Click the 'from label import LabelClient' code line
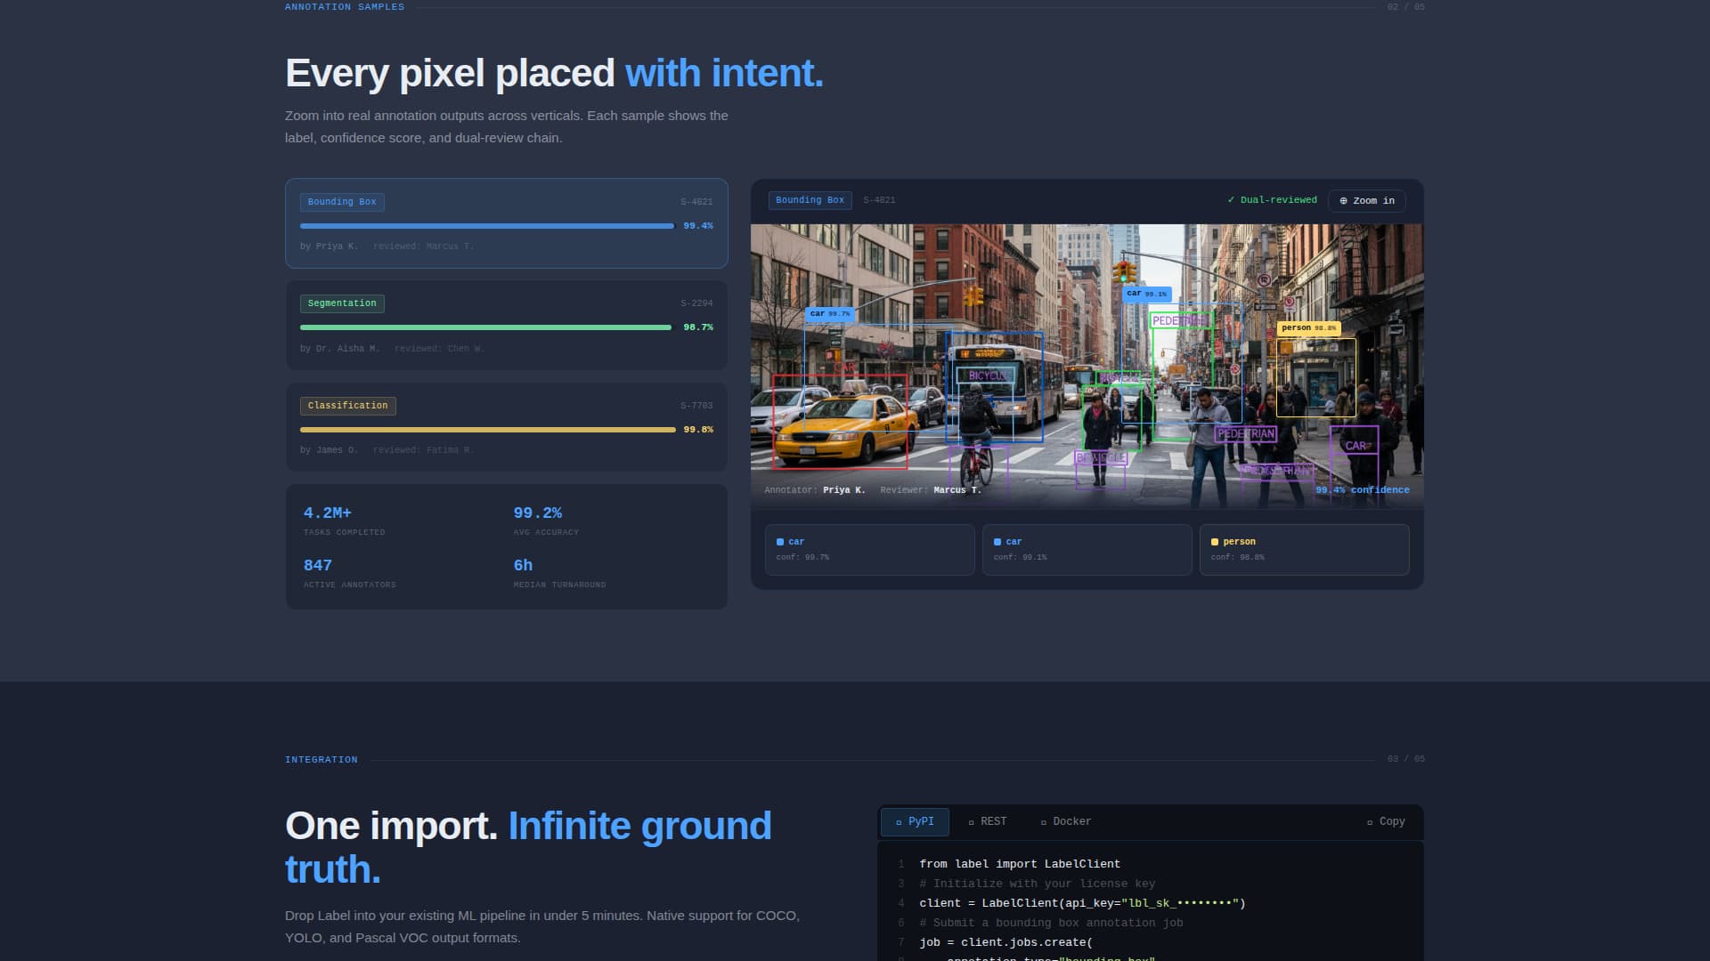1710x961 pixels. coord(1020,864)
